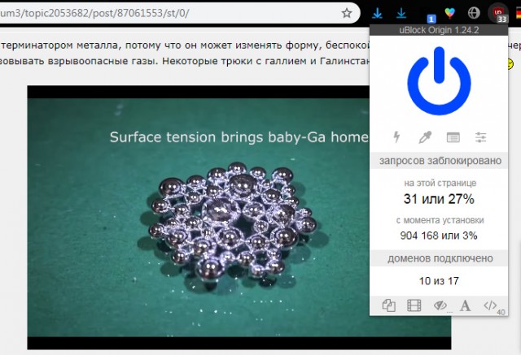The image size is (521, 355).
Task: Click 'с момента установки' label
Action: [440, 220]
